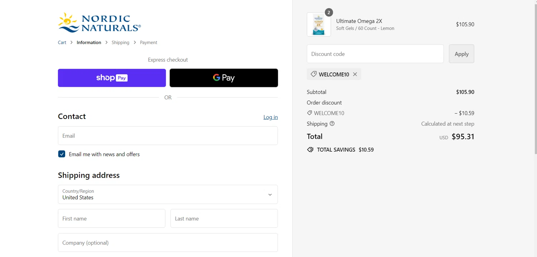Click the quantity badge on the product thumbnail

pos(329,13)
